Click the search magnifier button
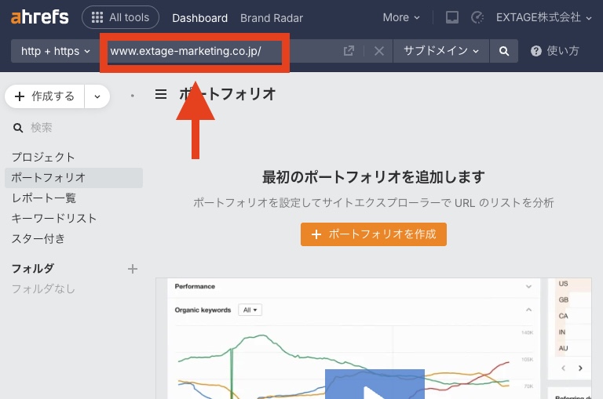This screenshot has height=399, width=603. 503,51
